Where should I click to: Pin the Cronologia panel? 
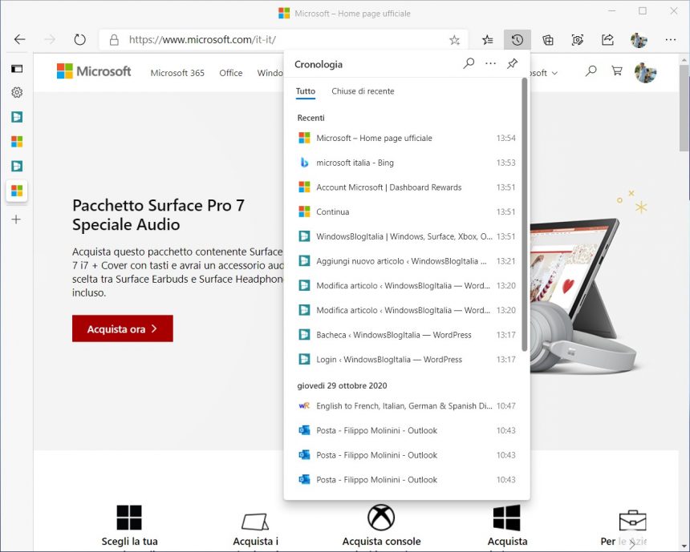(x=512, y=64)
